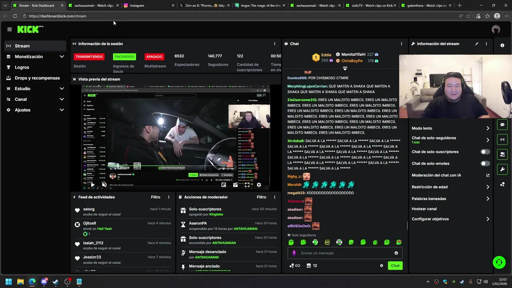Toggle theater mode on stream preview
The image size is (512, 288).
tap(235, 185)
